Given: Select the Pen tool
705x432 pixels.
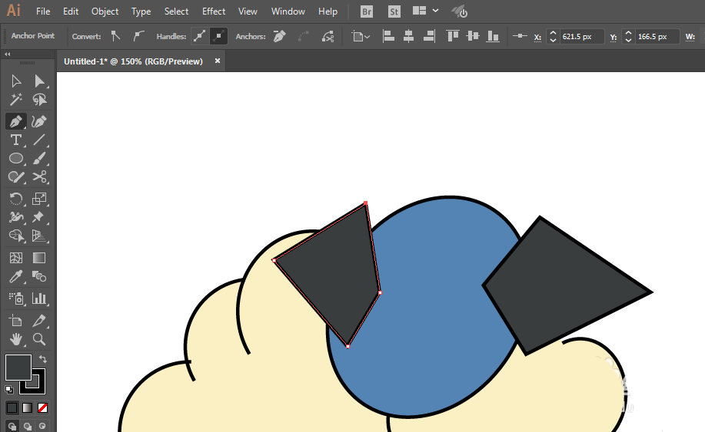Looking at the screenshot, I should (15, 121).
